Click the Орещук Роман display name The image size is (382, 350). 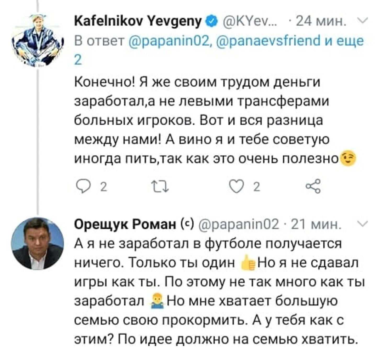[x=125, y=224]
